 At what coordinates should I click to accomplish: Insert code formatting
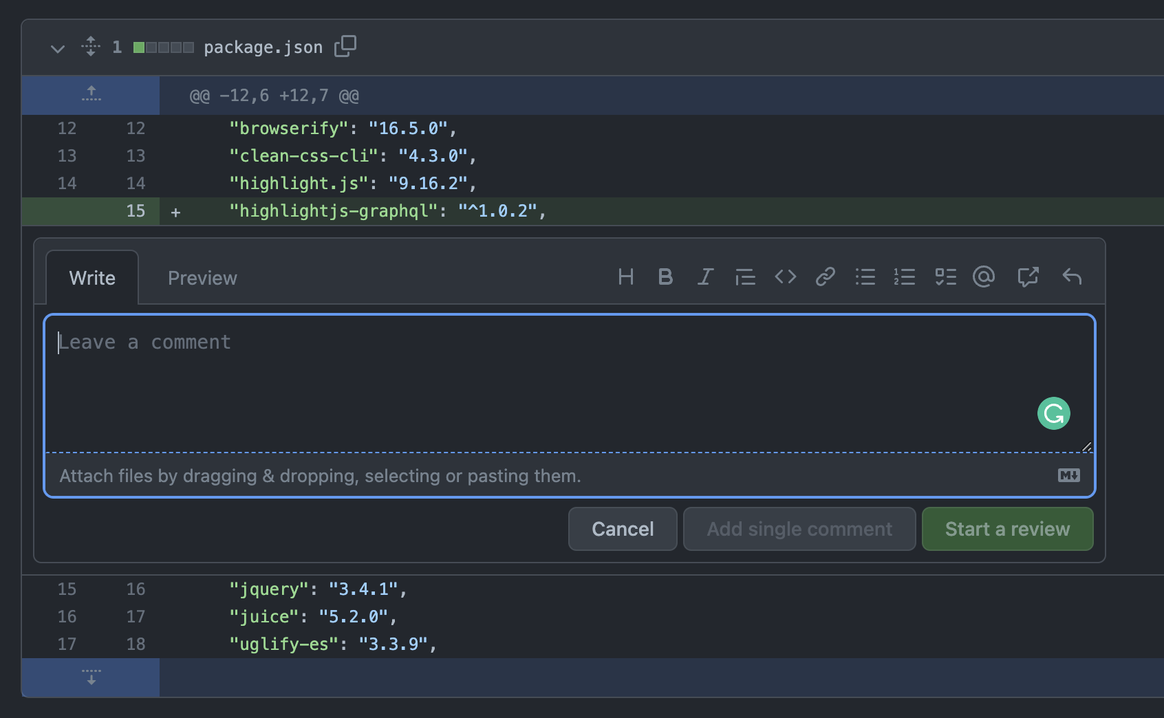point(785,277)
